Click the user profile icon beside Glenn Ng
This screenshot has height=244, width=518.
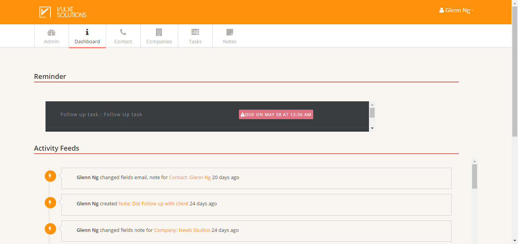(441, 10)
